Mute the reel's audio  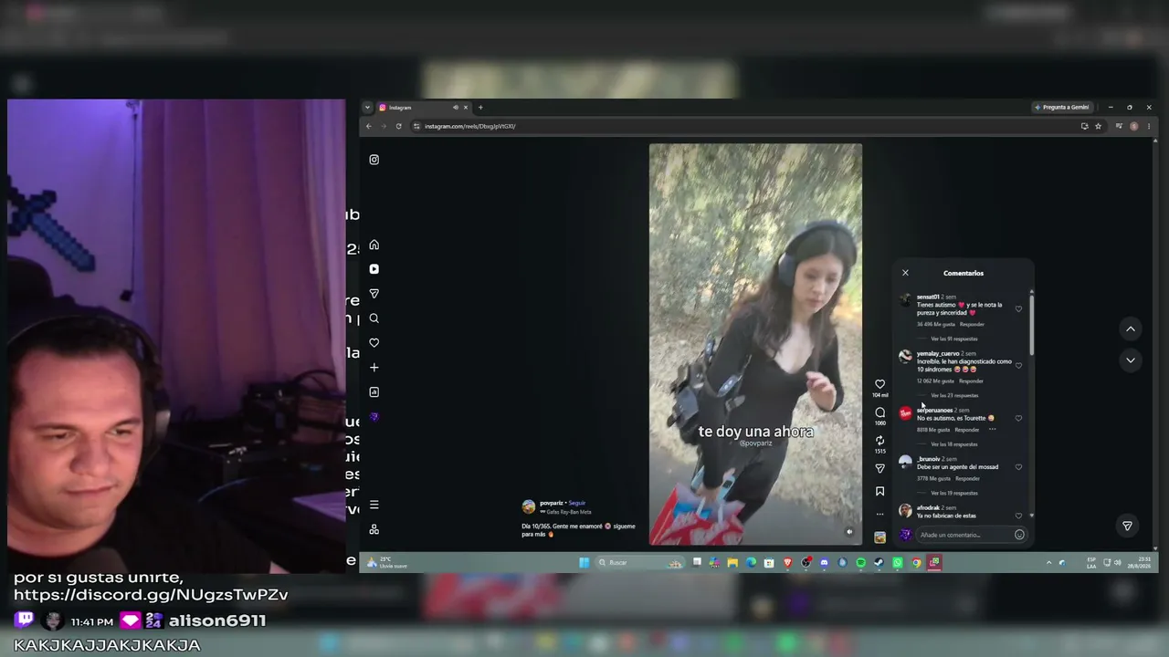(x=849, y=532)
